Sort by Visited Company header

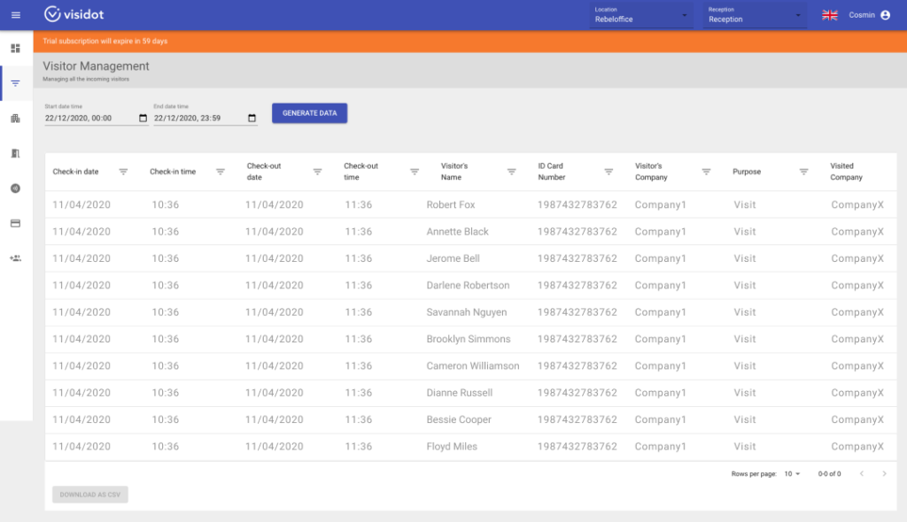pyautogui.click(x=846, y=172)
